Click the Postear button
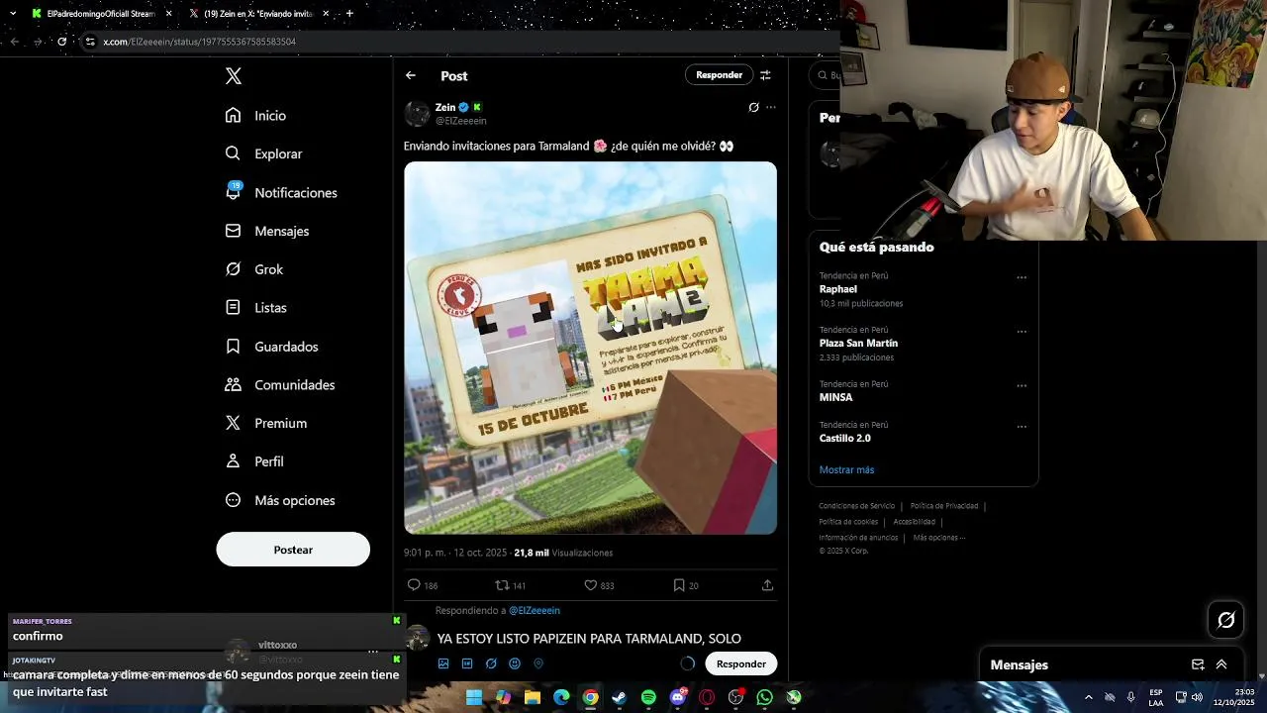 click(293, 550)
